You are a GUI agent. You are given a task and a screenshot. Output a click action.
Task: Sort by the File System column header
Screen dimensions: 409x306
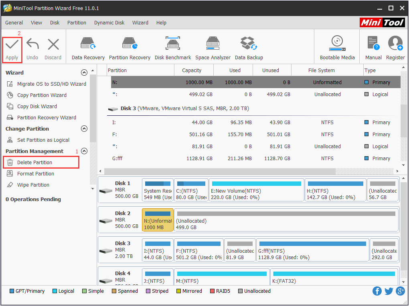click(x=327, y=70)
